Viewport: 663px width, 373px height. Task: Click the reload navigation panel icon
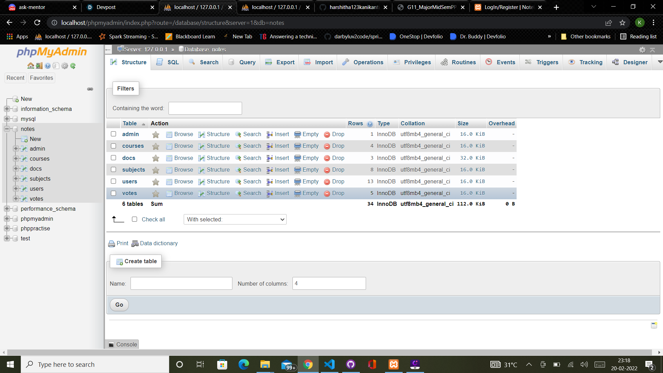point(73,66)
